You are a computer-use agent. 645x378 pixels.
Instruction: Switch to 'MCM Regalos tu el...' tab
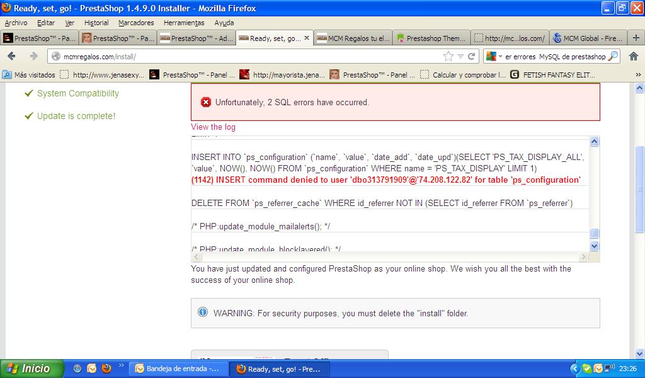(353, 38)
